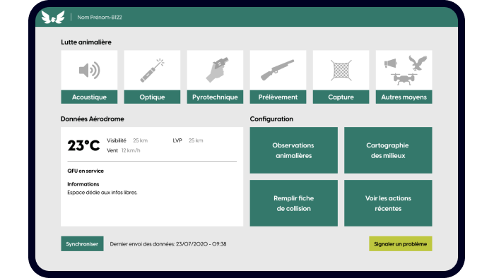This screenshot has height=278, width=494.
Task: Tap the Optique label bar
Action: point(152,97)
